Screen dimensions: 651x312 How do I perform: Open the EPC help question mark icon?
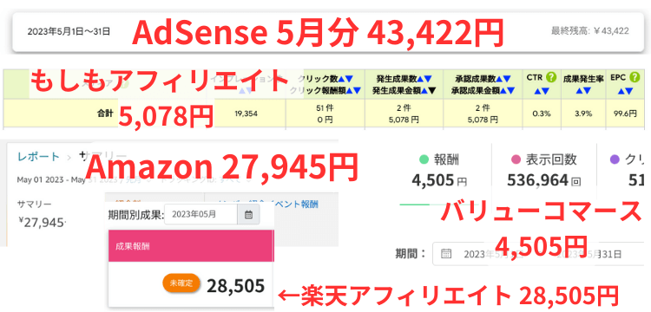[x=634, y=77]
